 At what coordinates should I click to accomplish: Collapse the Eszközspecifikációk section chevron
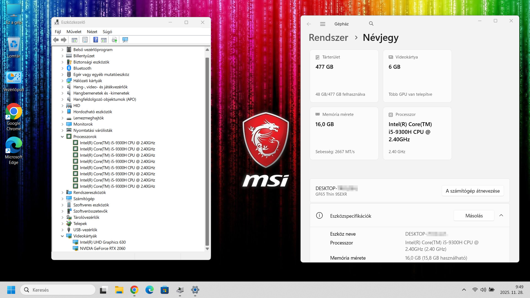coord(501,215)
